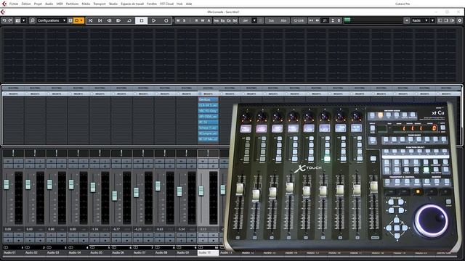Open the Transport menu

(100, 4)
